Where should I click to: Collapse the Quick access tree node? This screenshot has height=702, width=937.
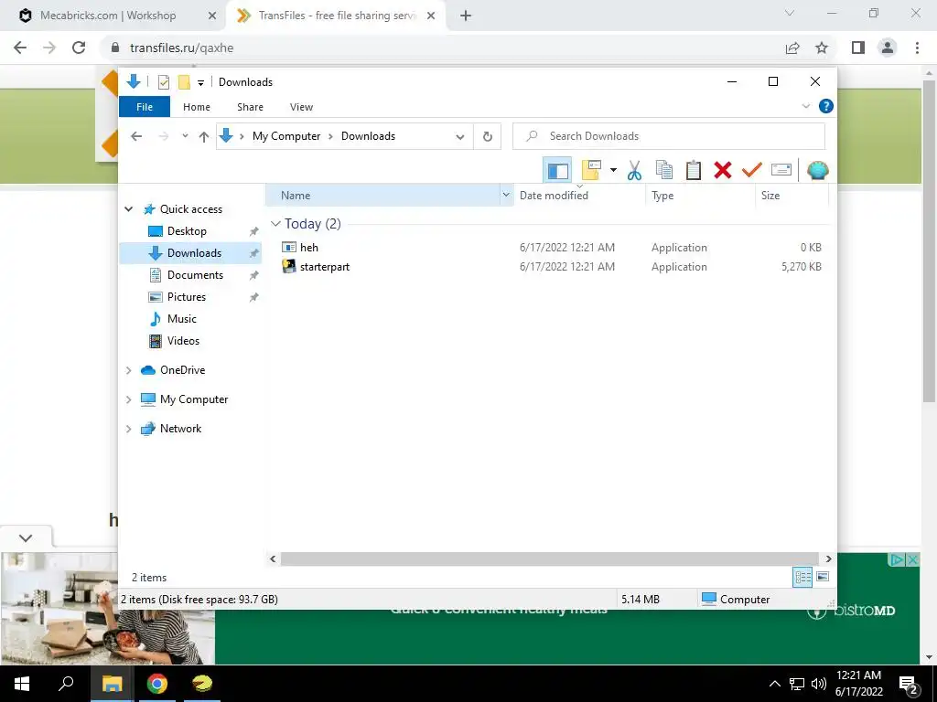(x=128, y=209)
